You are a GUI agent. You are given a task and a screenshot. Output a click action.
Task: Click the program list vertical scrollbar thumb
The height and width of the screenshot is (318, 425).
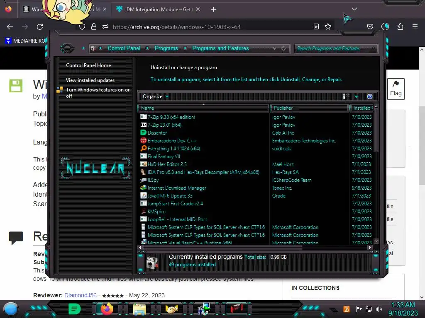[376, 131]
